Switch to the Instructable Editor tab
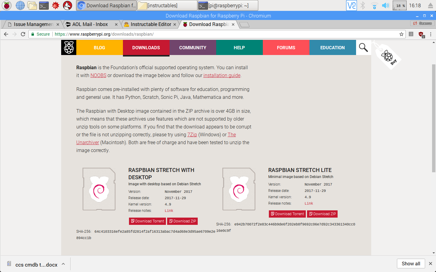436x272 pixels. coord(149,24)
